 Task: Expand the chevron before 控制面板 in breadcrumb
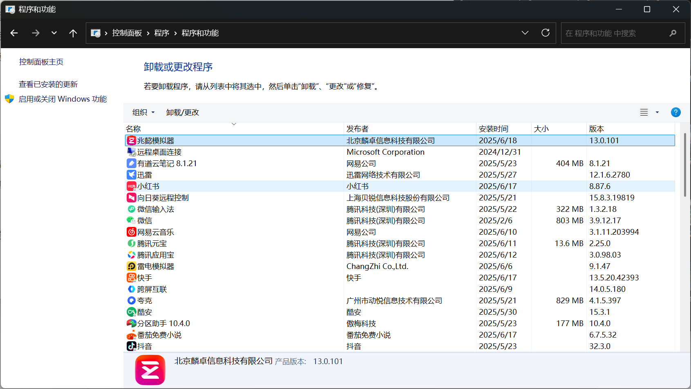point(106,33)
